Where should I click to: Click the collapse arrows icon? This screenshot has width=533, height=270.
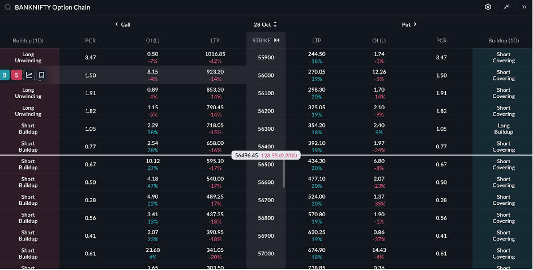506,7
